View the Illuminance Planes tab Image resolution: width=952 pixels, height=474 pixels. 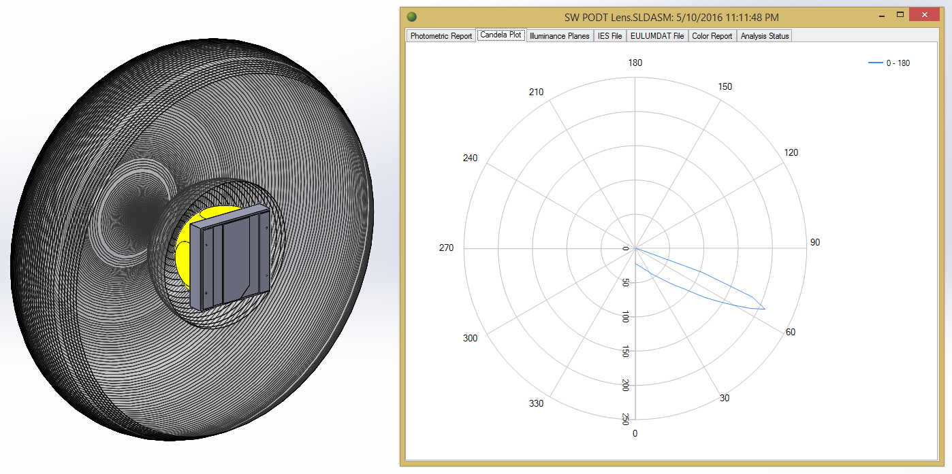coord(560,35)
